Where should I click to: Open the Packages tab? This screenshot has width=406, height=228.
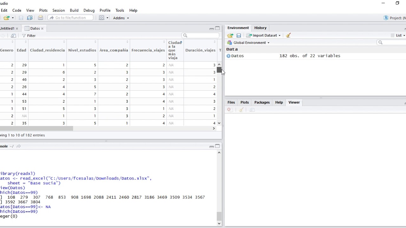click(x=262, y=102)
